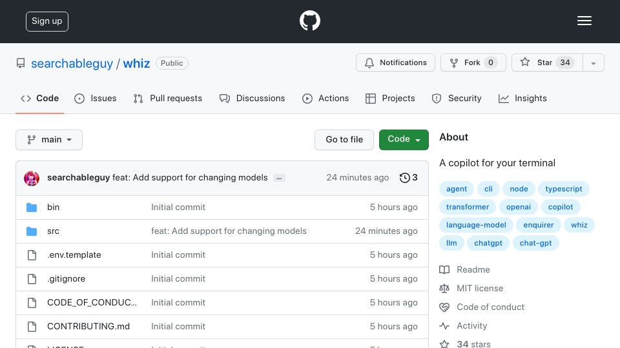Click the Sign up button

click(x=47, y=21)
